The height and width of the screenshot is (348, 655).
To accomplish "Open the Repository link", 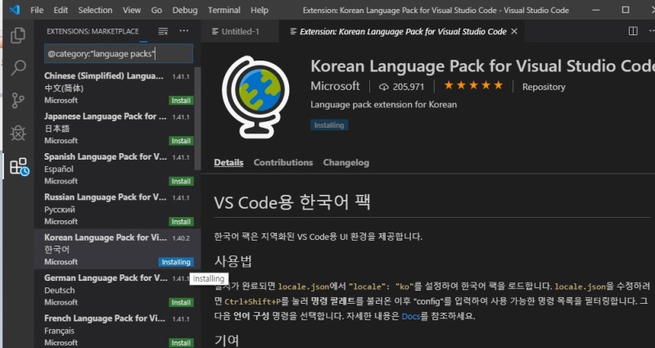I will pyautogui.click(x=544, y=87).
